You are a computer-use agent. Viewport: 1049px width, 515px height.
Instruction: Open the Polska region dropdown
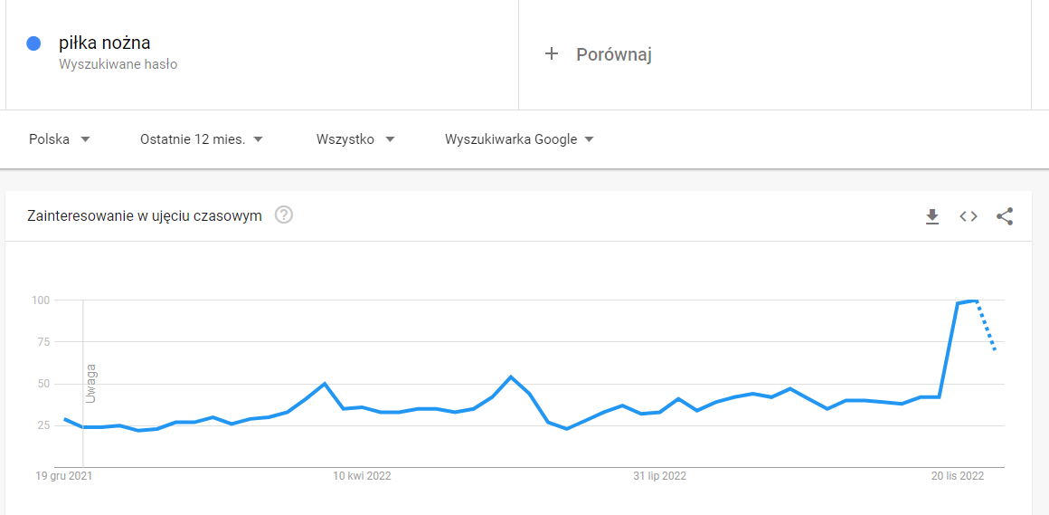click(60, 139)
